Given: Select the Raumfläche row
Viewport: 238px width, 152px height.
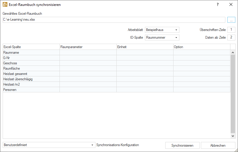Looking at the screenshot, I should (116, 68).
